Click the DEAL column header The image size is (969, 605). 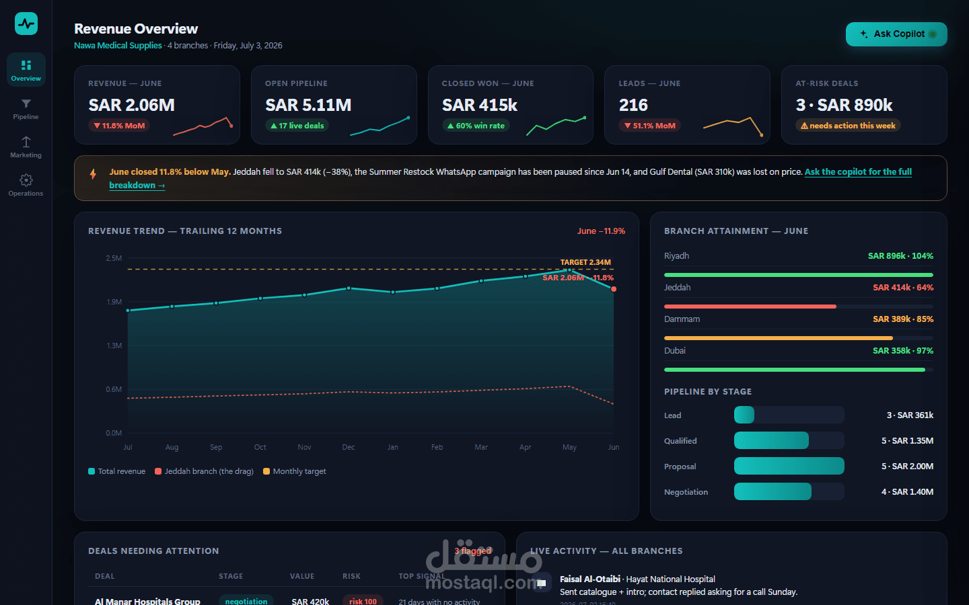(x=105, y=576)
